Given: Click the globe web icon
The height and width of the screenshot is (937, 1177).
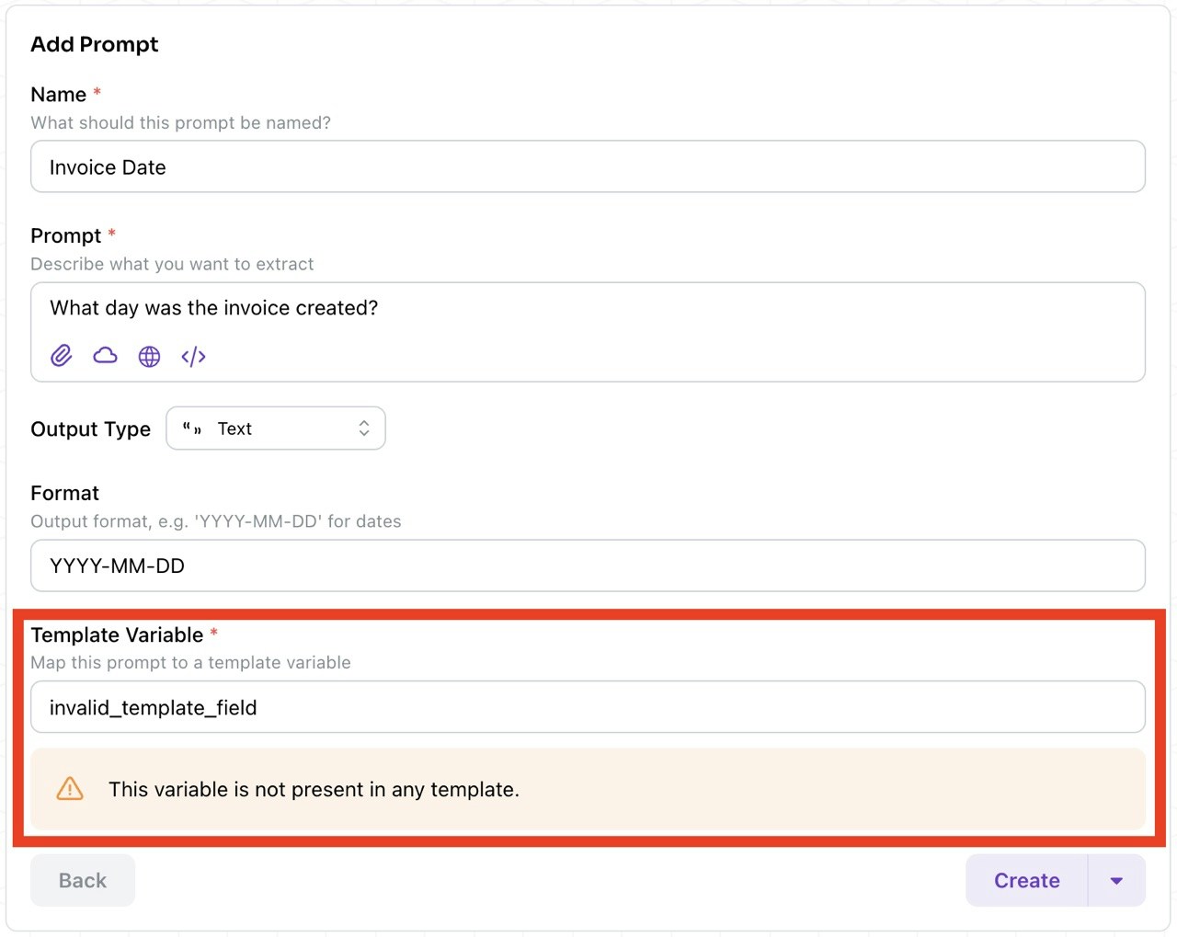Looking at the screenshot, I should click(x=149, y=356).
